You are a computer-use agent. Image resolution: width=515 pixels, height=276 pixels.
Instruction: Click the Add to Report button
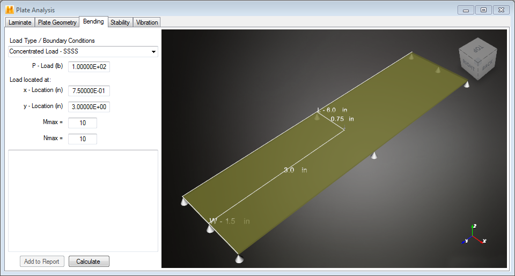pyautogui.click(x=42, y=261)
